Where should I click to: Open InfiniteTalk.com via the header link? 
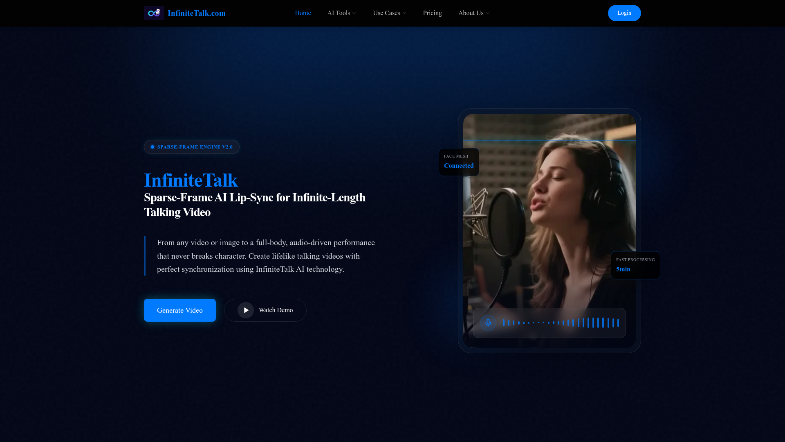click(197, 13)
